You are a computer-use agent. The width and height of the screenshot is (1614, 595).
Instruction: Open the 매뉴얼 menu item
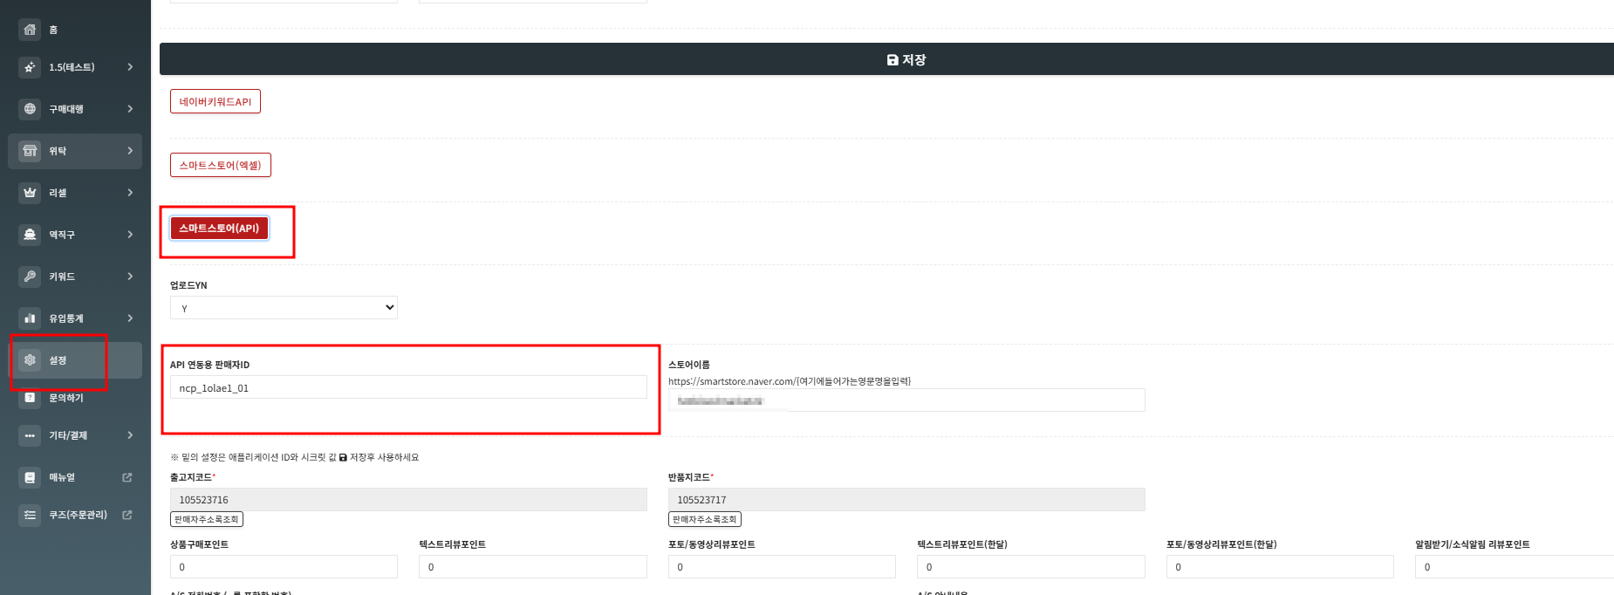coord(75,477)
